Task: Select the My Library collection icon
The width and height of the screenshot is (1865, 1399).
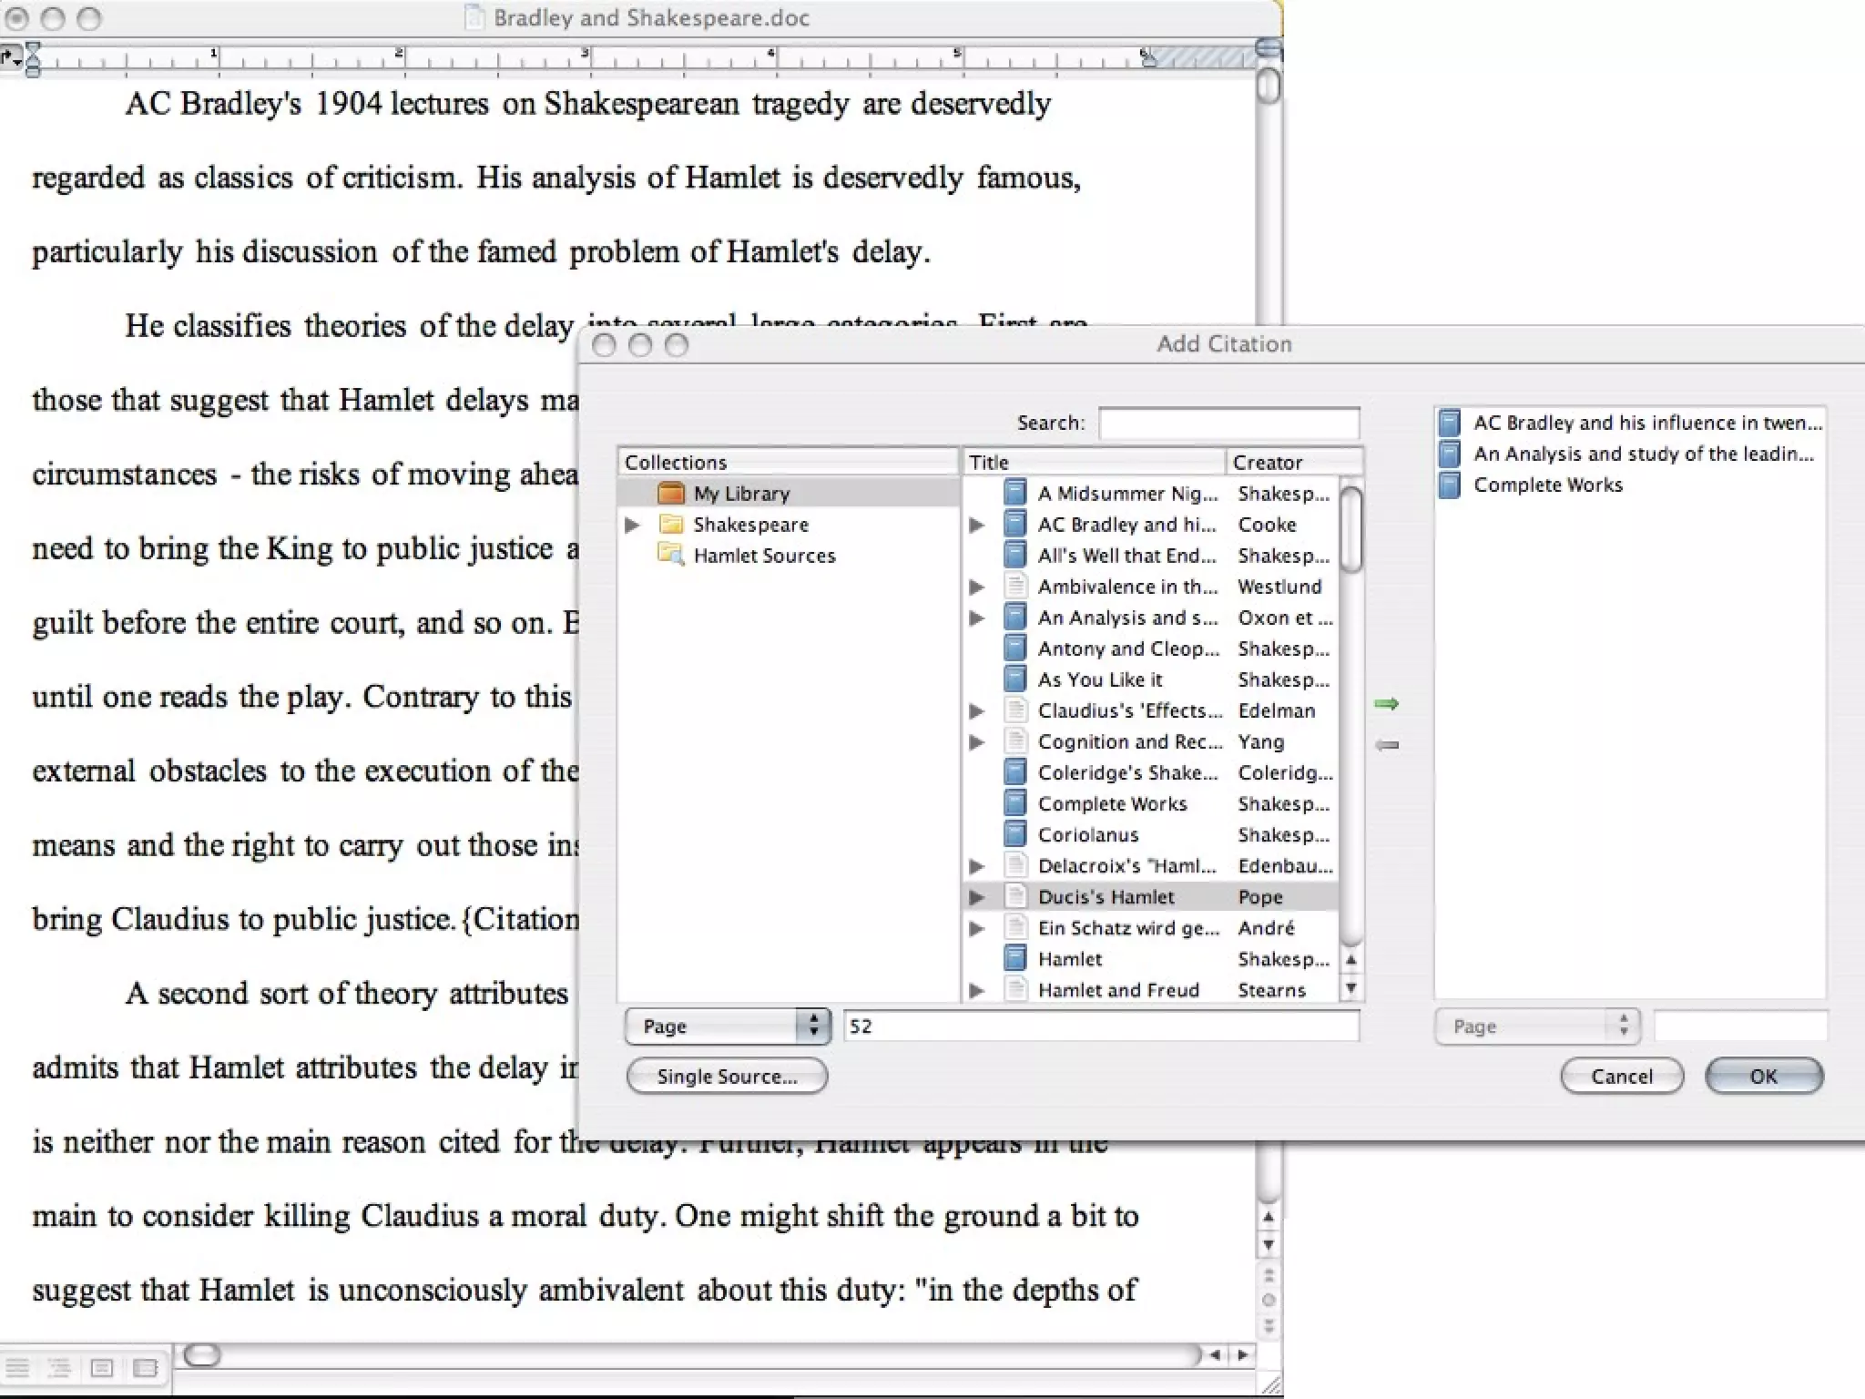Action: (671, 494)
